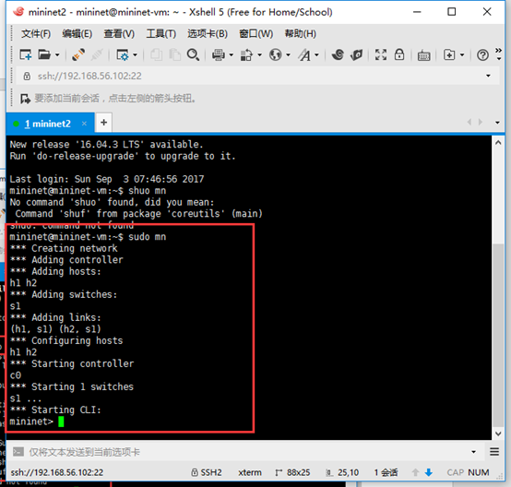Screen dimensions: 511x487
Task: Click the reconnect icon
Action: (x=78, y=54)
